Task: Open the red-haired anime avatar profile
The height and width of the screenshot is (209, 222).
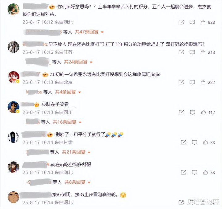Action: click(13, 77)
